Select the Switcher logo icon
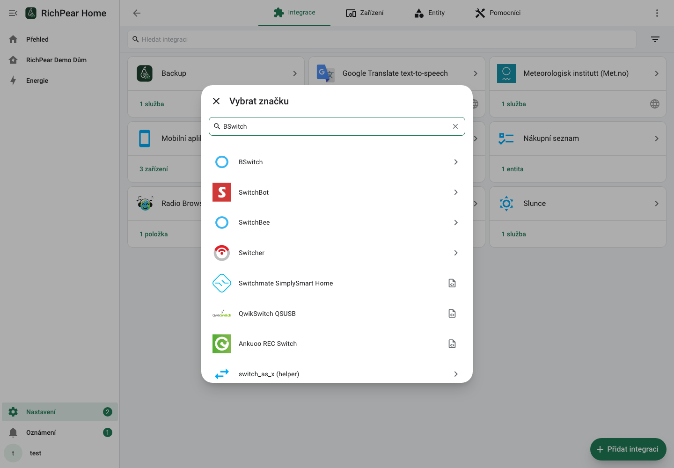Viewport: 674px width, 468px height. 222,253
